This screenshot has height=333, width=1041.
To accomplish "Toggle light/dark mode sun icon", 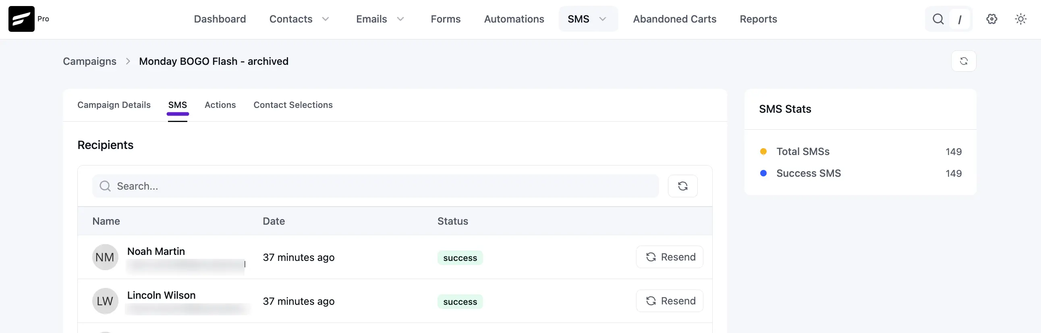I will pos(1021,19).
